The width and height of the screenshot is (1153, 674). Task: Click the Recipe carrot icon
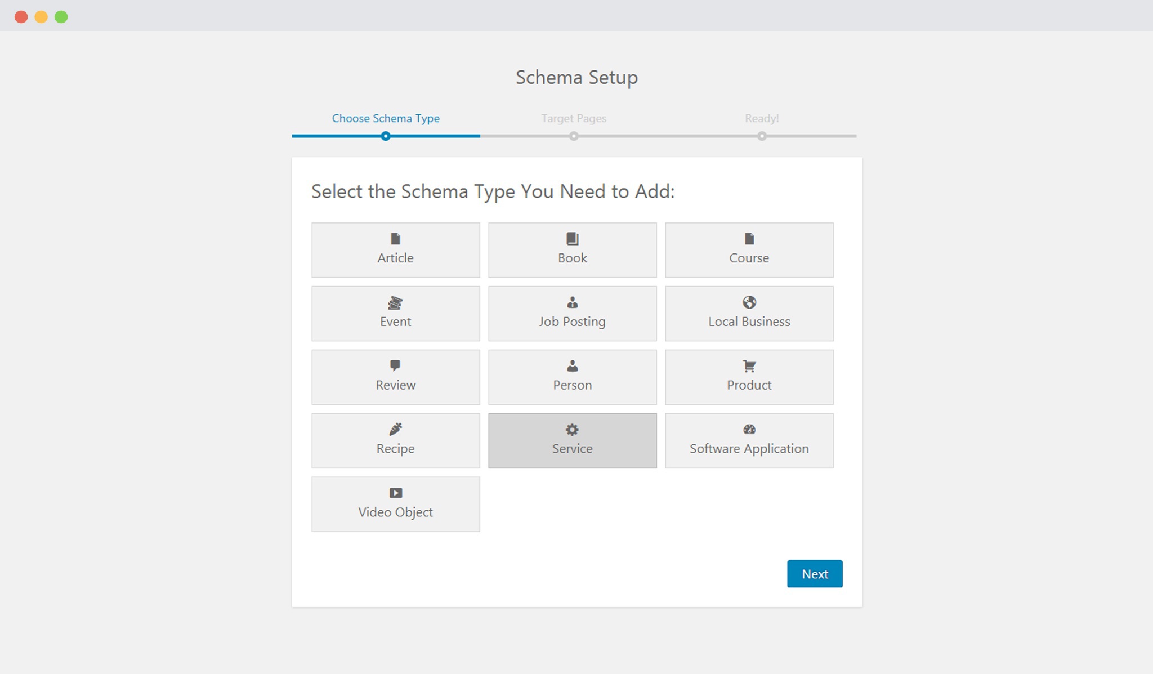pos(395,428)
